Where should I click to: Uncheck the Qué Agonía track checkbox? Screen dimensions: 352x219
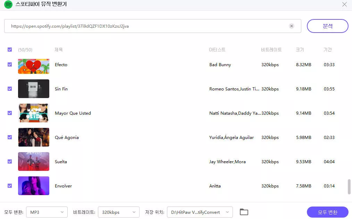pos(10,137)
